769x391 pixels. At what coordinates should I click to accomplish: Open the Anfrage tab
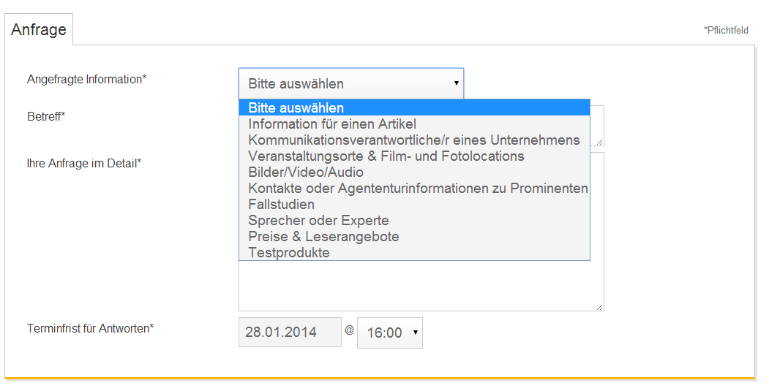39,29
